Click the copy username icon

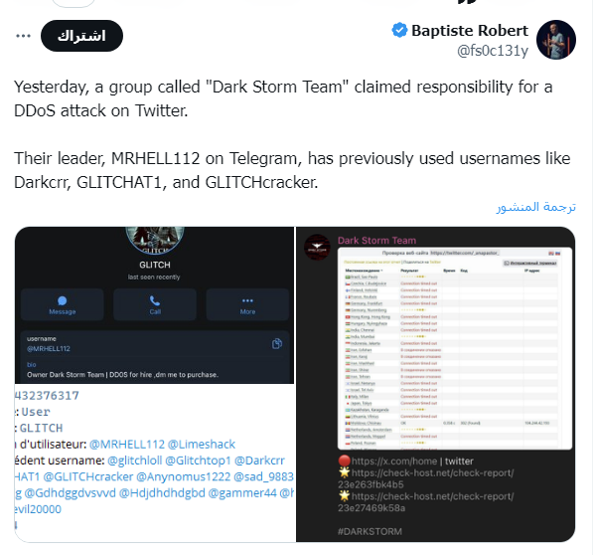click(277, 344)
